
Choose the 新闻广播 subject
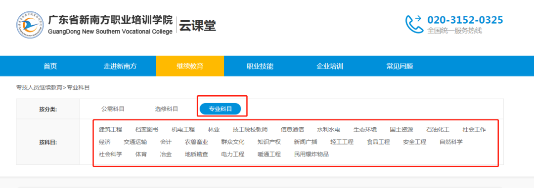tap(306, 142)
